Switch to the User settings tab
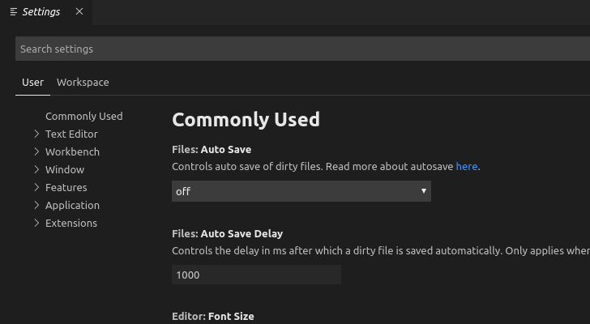Image resolution: width=590 pixels, height=324 pixels. coord(32,82)
